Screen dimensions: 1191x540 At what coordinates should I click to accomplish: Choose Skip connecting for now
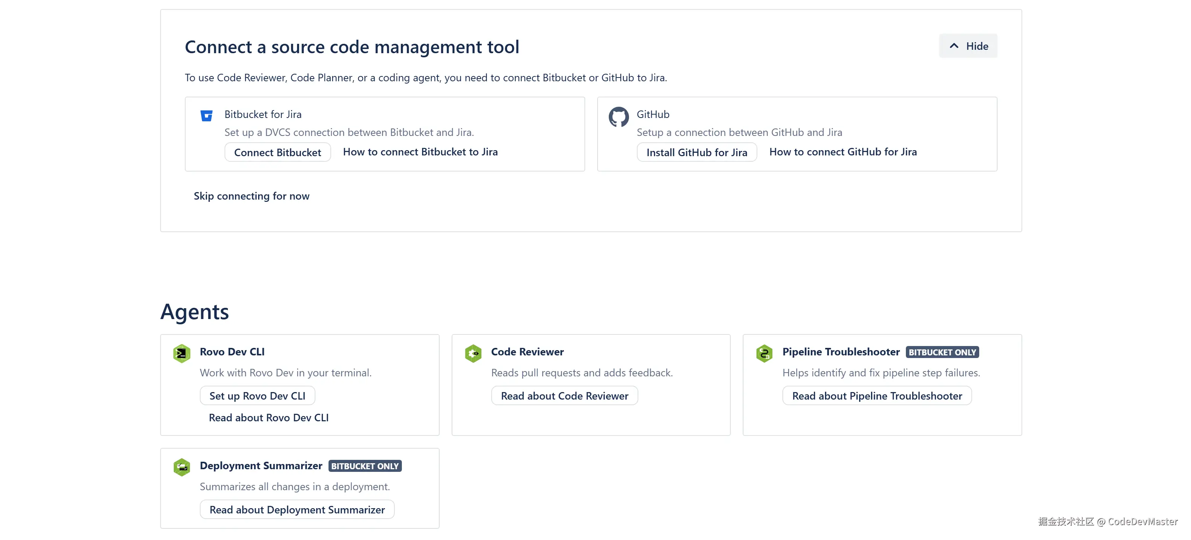click(251, 196)
